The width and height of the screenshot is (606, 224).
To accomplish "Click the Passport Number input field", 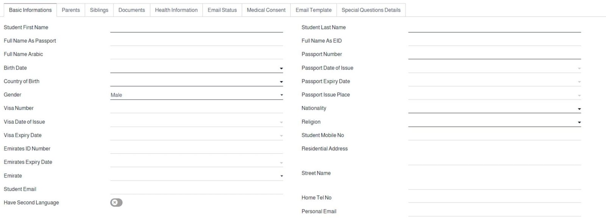I will (494, 54).
